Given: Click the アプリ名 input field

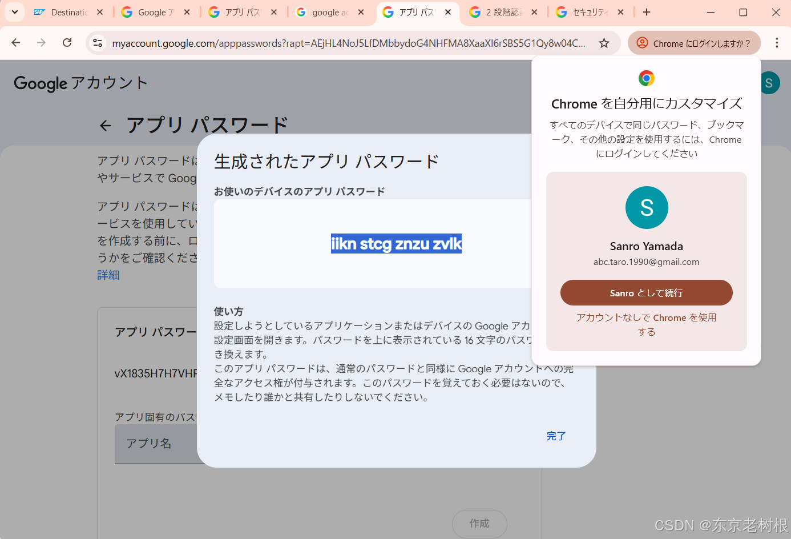Looking at the screenshot, I should pos(156,444).
